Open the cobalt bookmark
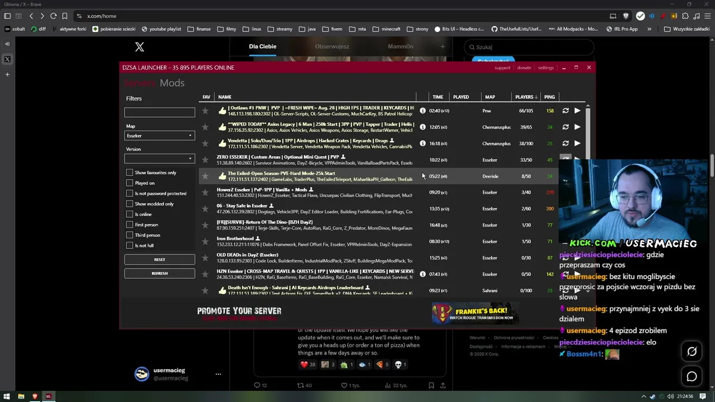The height and width of the screenshot is (402, 715). tap(15, 29)
